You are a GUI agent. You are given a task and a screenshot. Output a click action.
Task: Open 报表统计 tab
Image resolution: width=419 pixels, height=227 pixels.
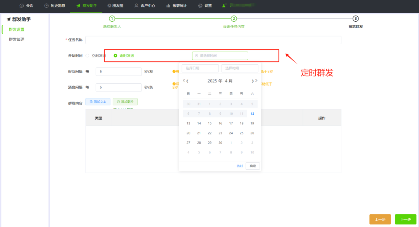[x=177, y=5]
